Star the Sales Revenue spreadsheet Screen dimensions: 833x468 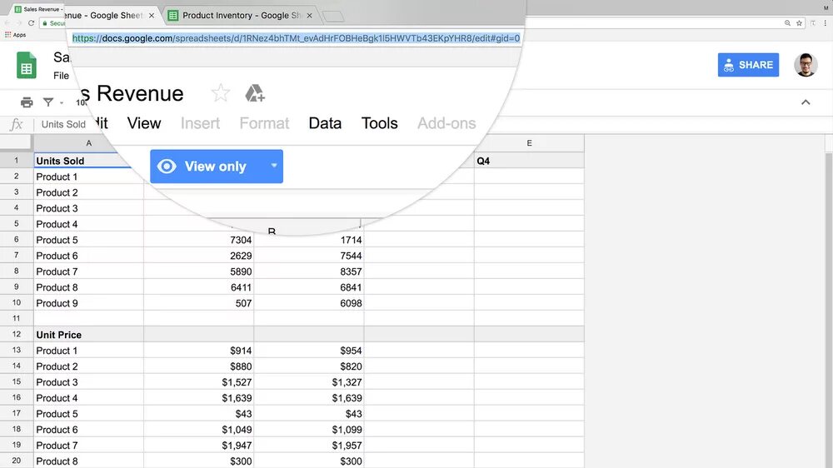point(220,93)
